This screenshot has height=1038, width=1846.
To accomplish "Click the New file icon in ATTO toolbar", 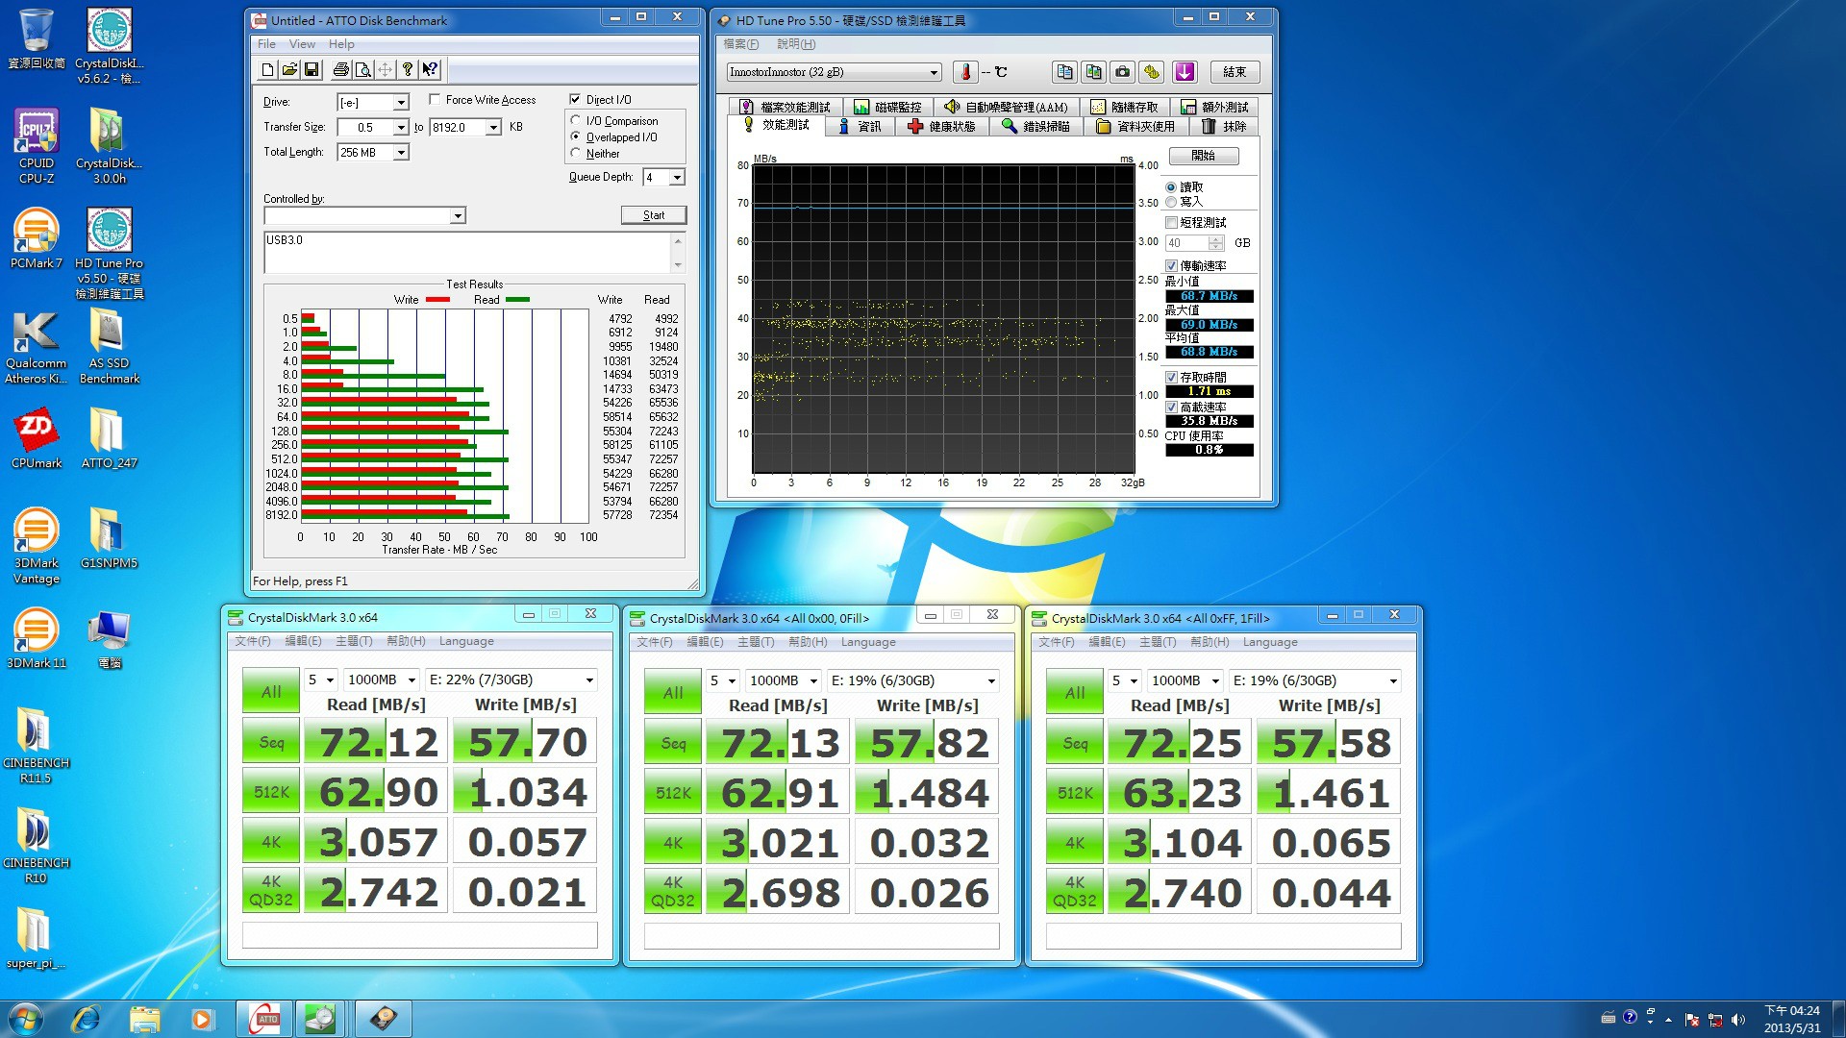I will 268,70.
